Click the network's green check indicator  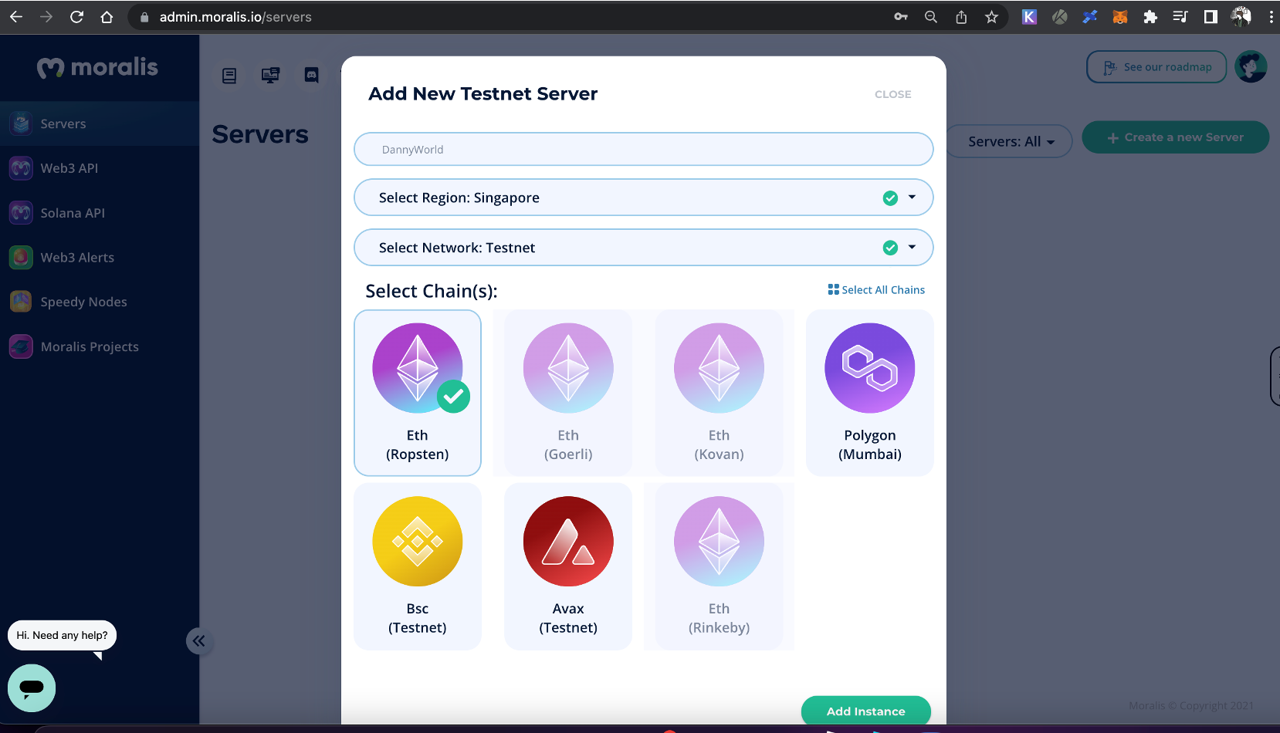(x=890, y=248)
